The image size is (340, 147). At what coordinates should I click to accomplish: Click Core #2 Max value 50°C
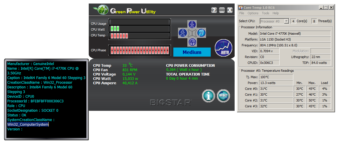coord(312,100)
